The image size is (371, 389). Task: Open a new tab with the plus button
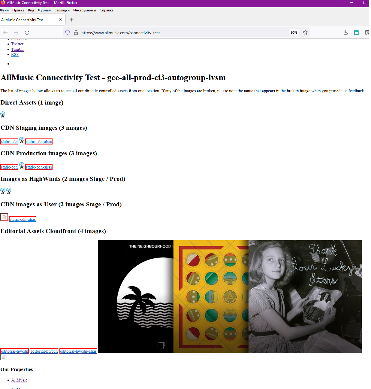[x=71, y=20]
